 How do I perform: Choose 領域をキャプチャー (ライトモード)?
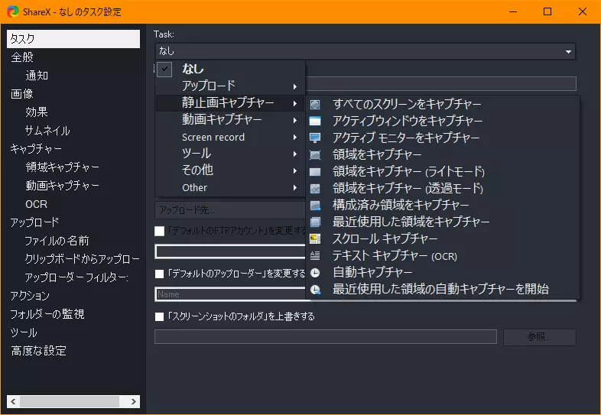coord(443,172)
